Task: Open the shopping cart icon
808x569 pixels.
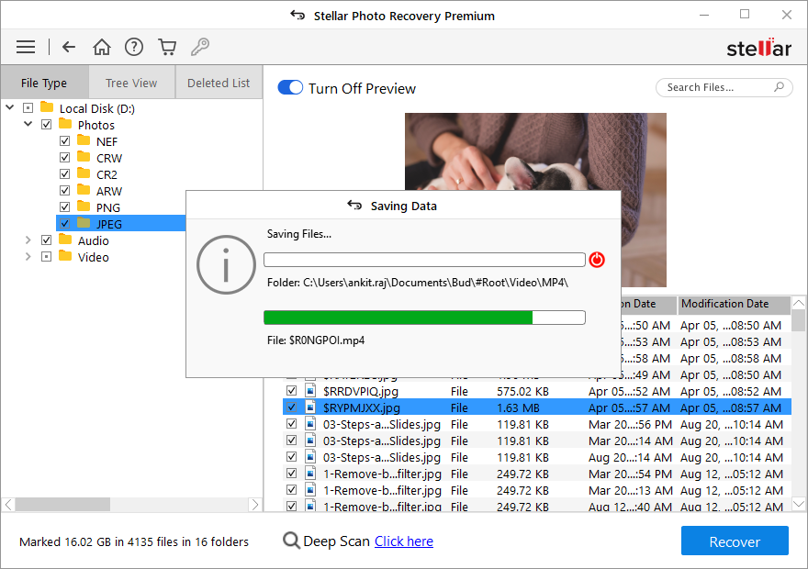Action: pyautogui.click(x=167, y=47)
